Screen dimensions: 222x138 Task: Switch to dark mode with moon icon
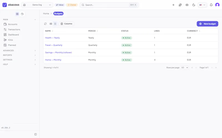tap(194, 5)
